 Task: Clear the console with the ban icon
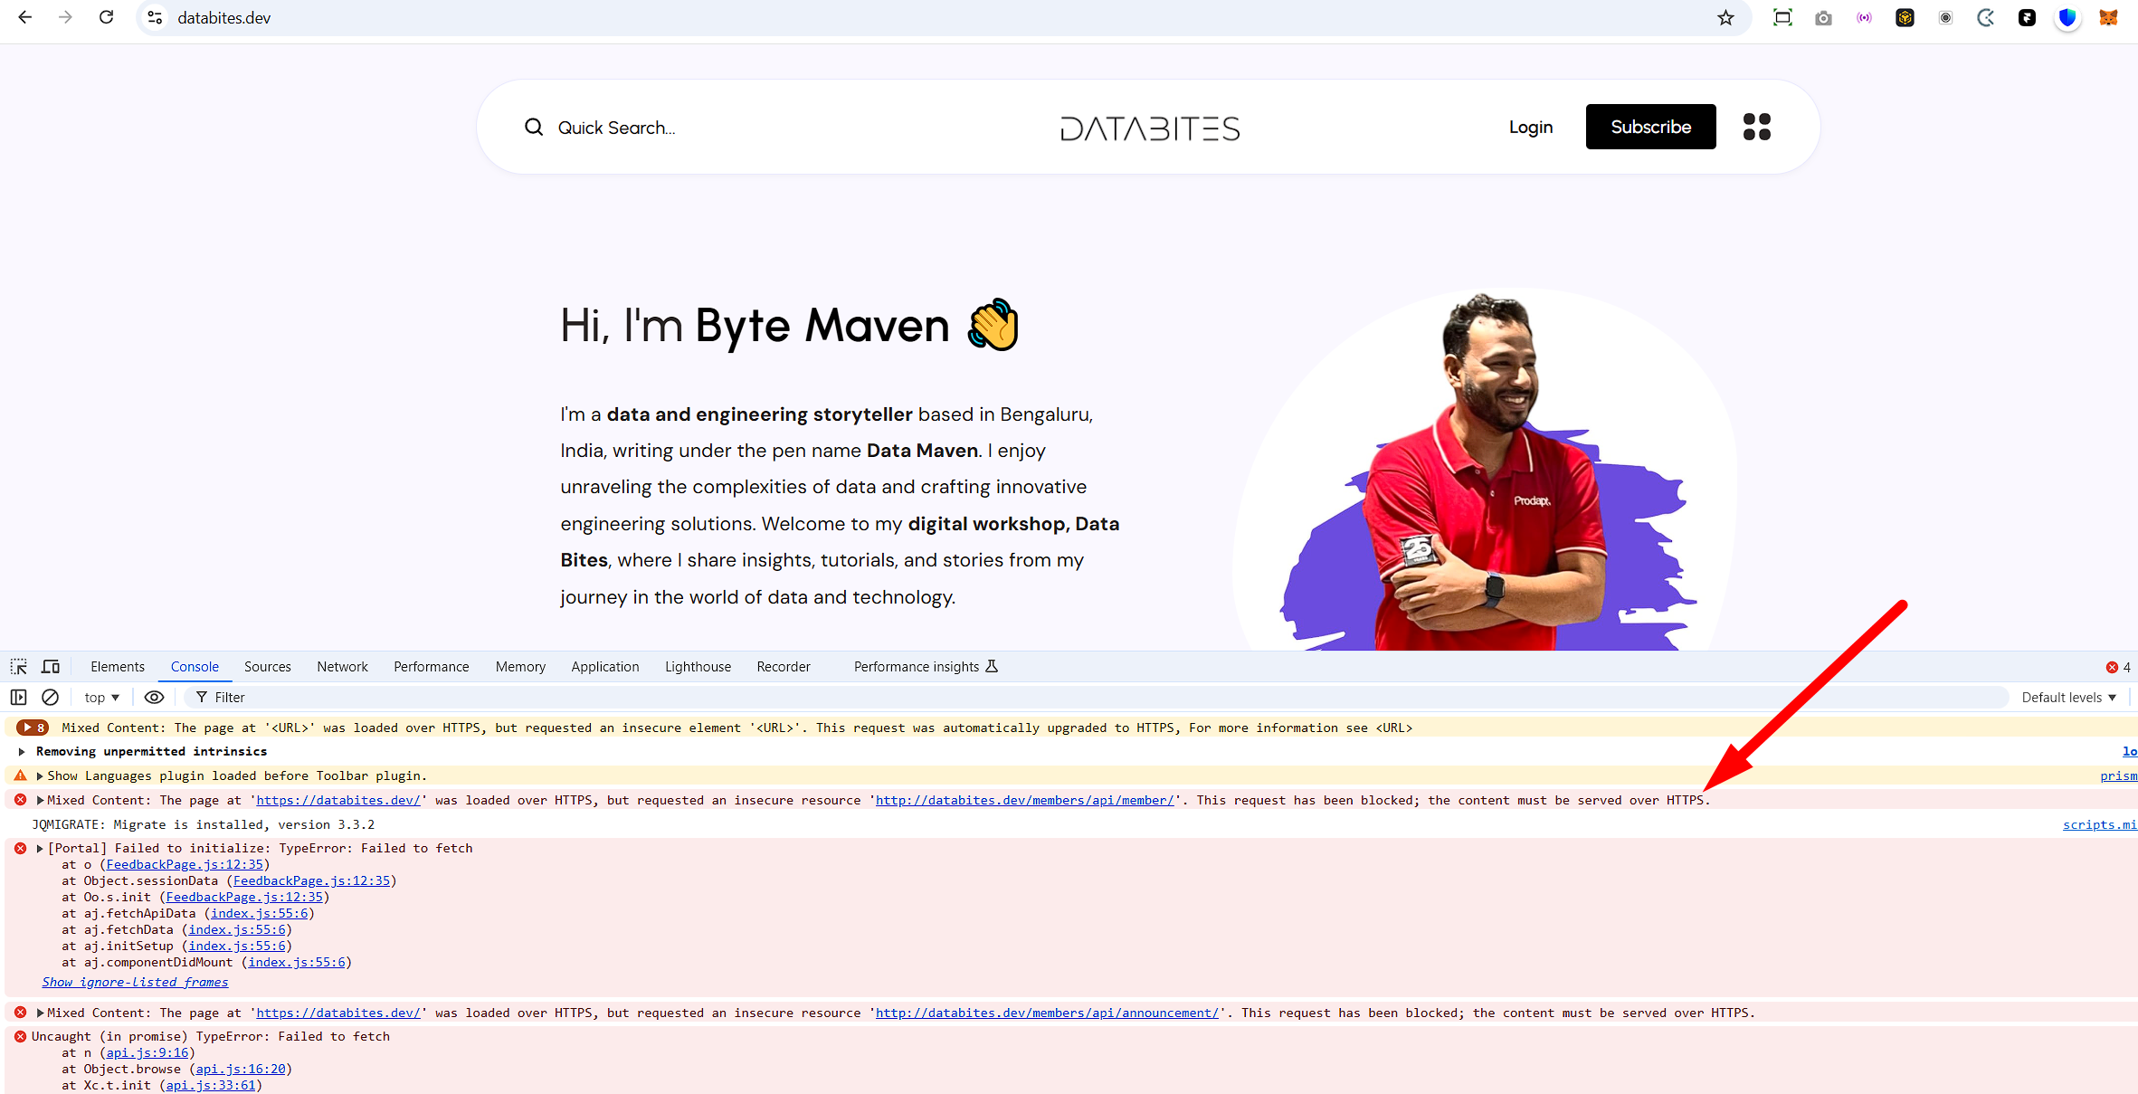point(51,698)
